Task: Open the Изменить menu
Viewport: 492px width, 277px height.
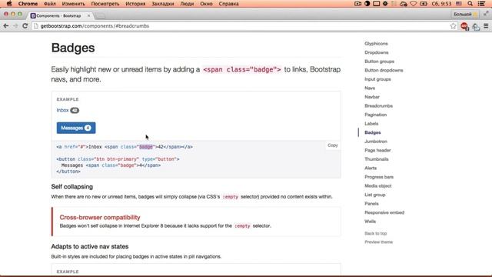Action: (x=74, y=4)
